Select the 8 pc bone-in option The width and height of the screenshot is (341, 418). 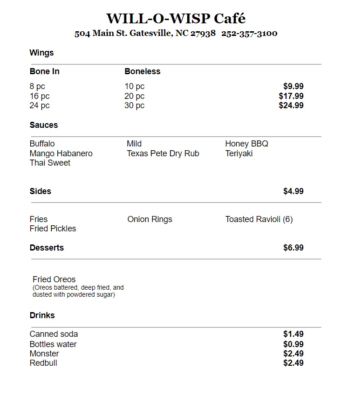click(37, 86)
